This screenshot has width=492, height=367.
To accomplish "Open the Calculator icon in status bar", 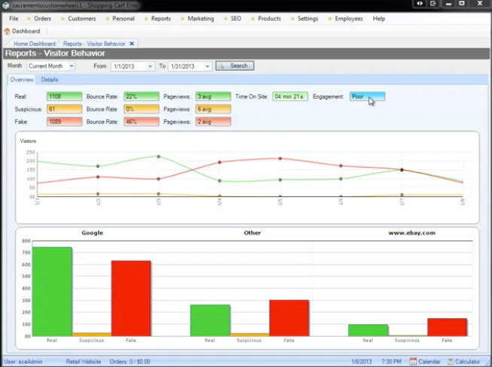I will (x=451, y=362).
